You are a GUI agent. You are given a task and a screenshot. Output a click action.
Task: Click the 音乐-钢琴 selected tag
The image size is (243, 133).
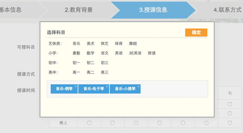64,89
